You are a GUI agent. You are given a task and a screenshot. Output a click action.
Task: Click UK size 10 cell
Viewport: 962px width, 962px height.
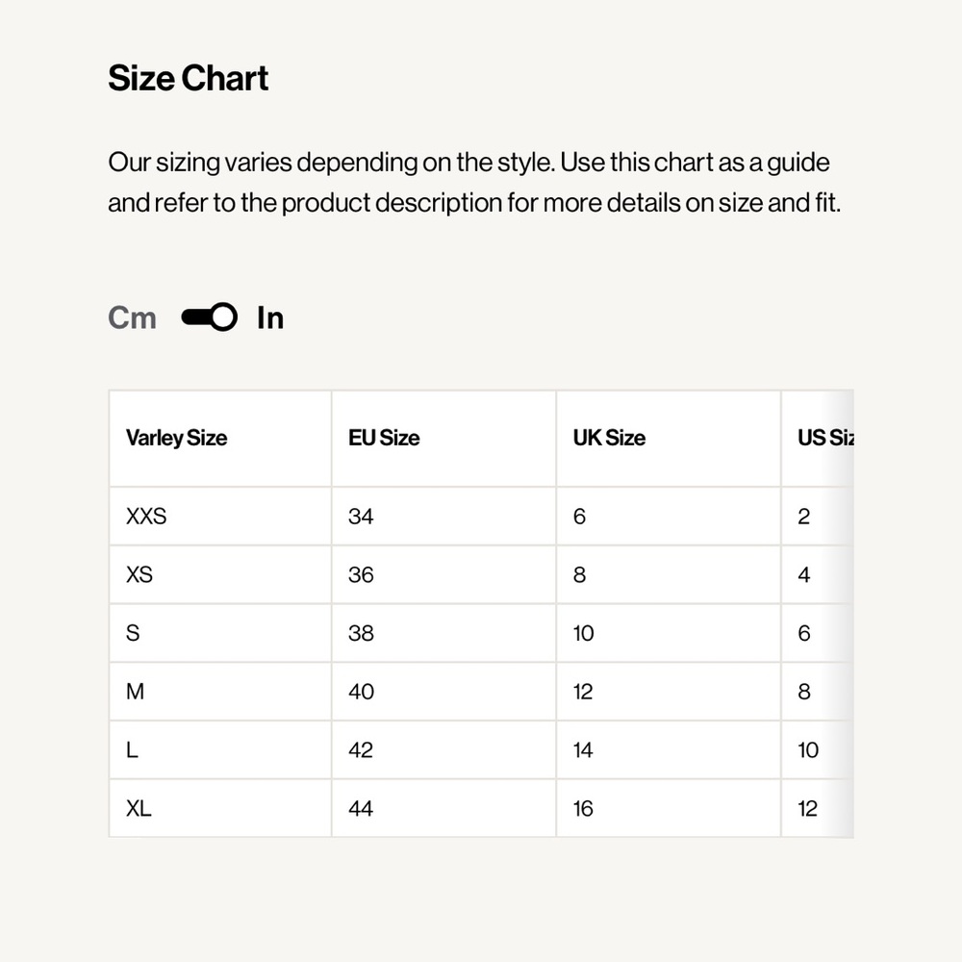tap(669, 633)
